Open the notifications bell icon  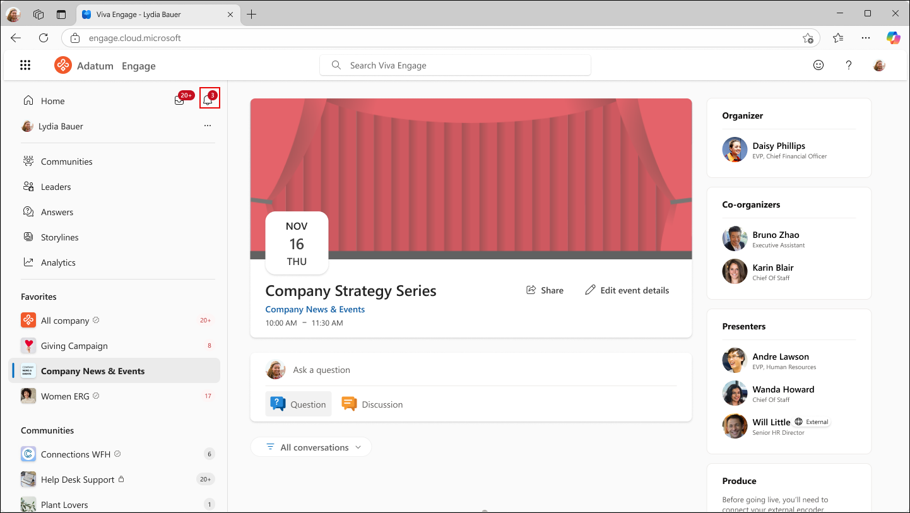tap(208, 100)
